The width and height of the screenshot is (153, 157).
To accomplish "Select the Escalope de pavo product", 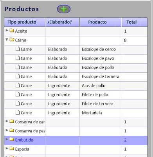I will coord(98,58).
